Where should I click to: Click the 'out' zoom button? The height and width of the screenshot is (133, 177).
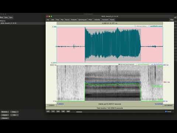coord(58,111)
